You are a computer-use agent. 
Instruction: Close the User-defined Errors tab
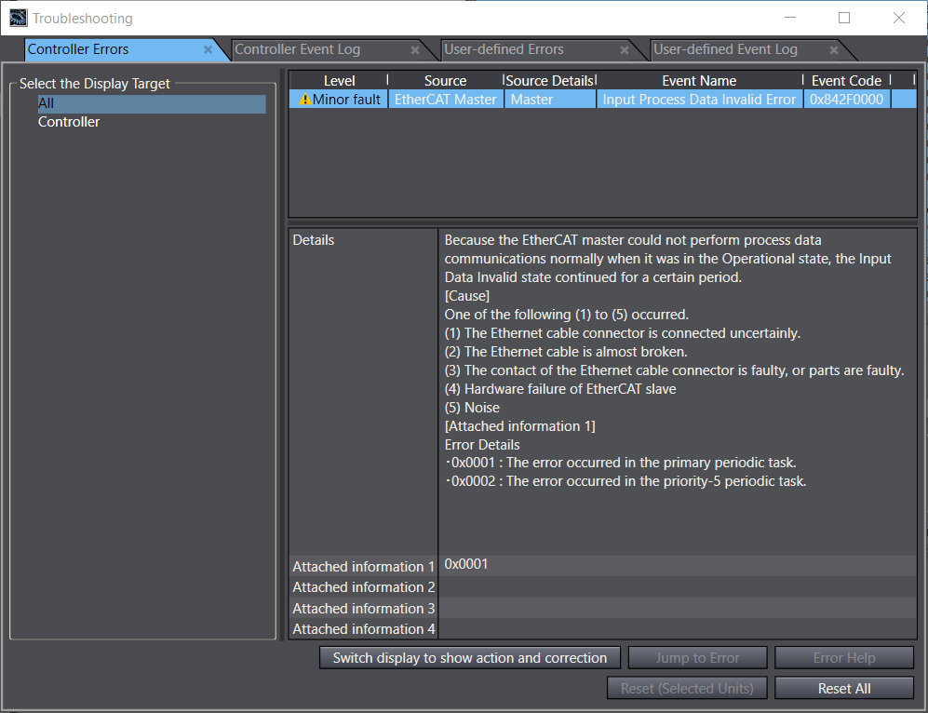pos(625,50)
